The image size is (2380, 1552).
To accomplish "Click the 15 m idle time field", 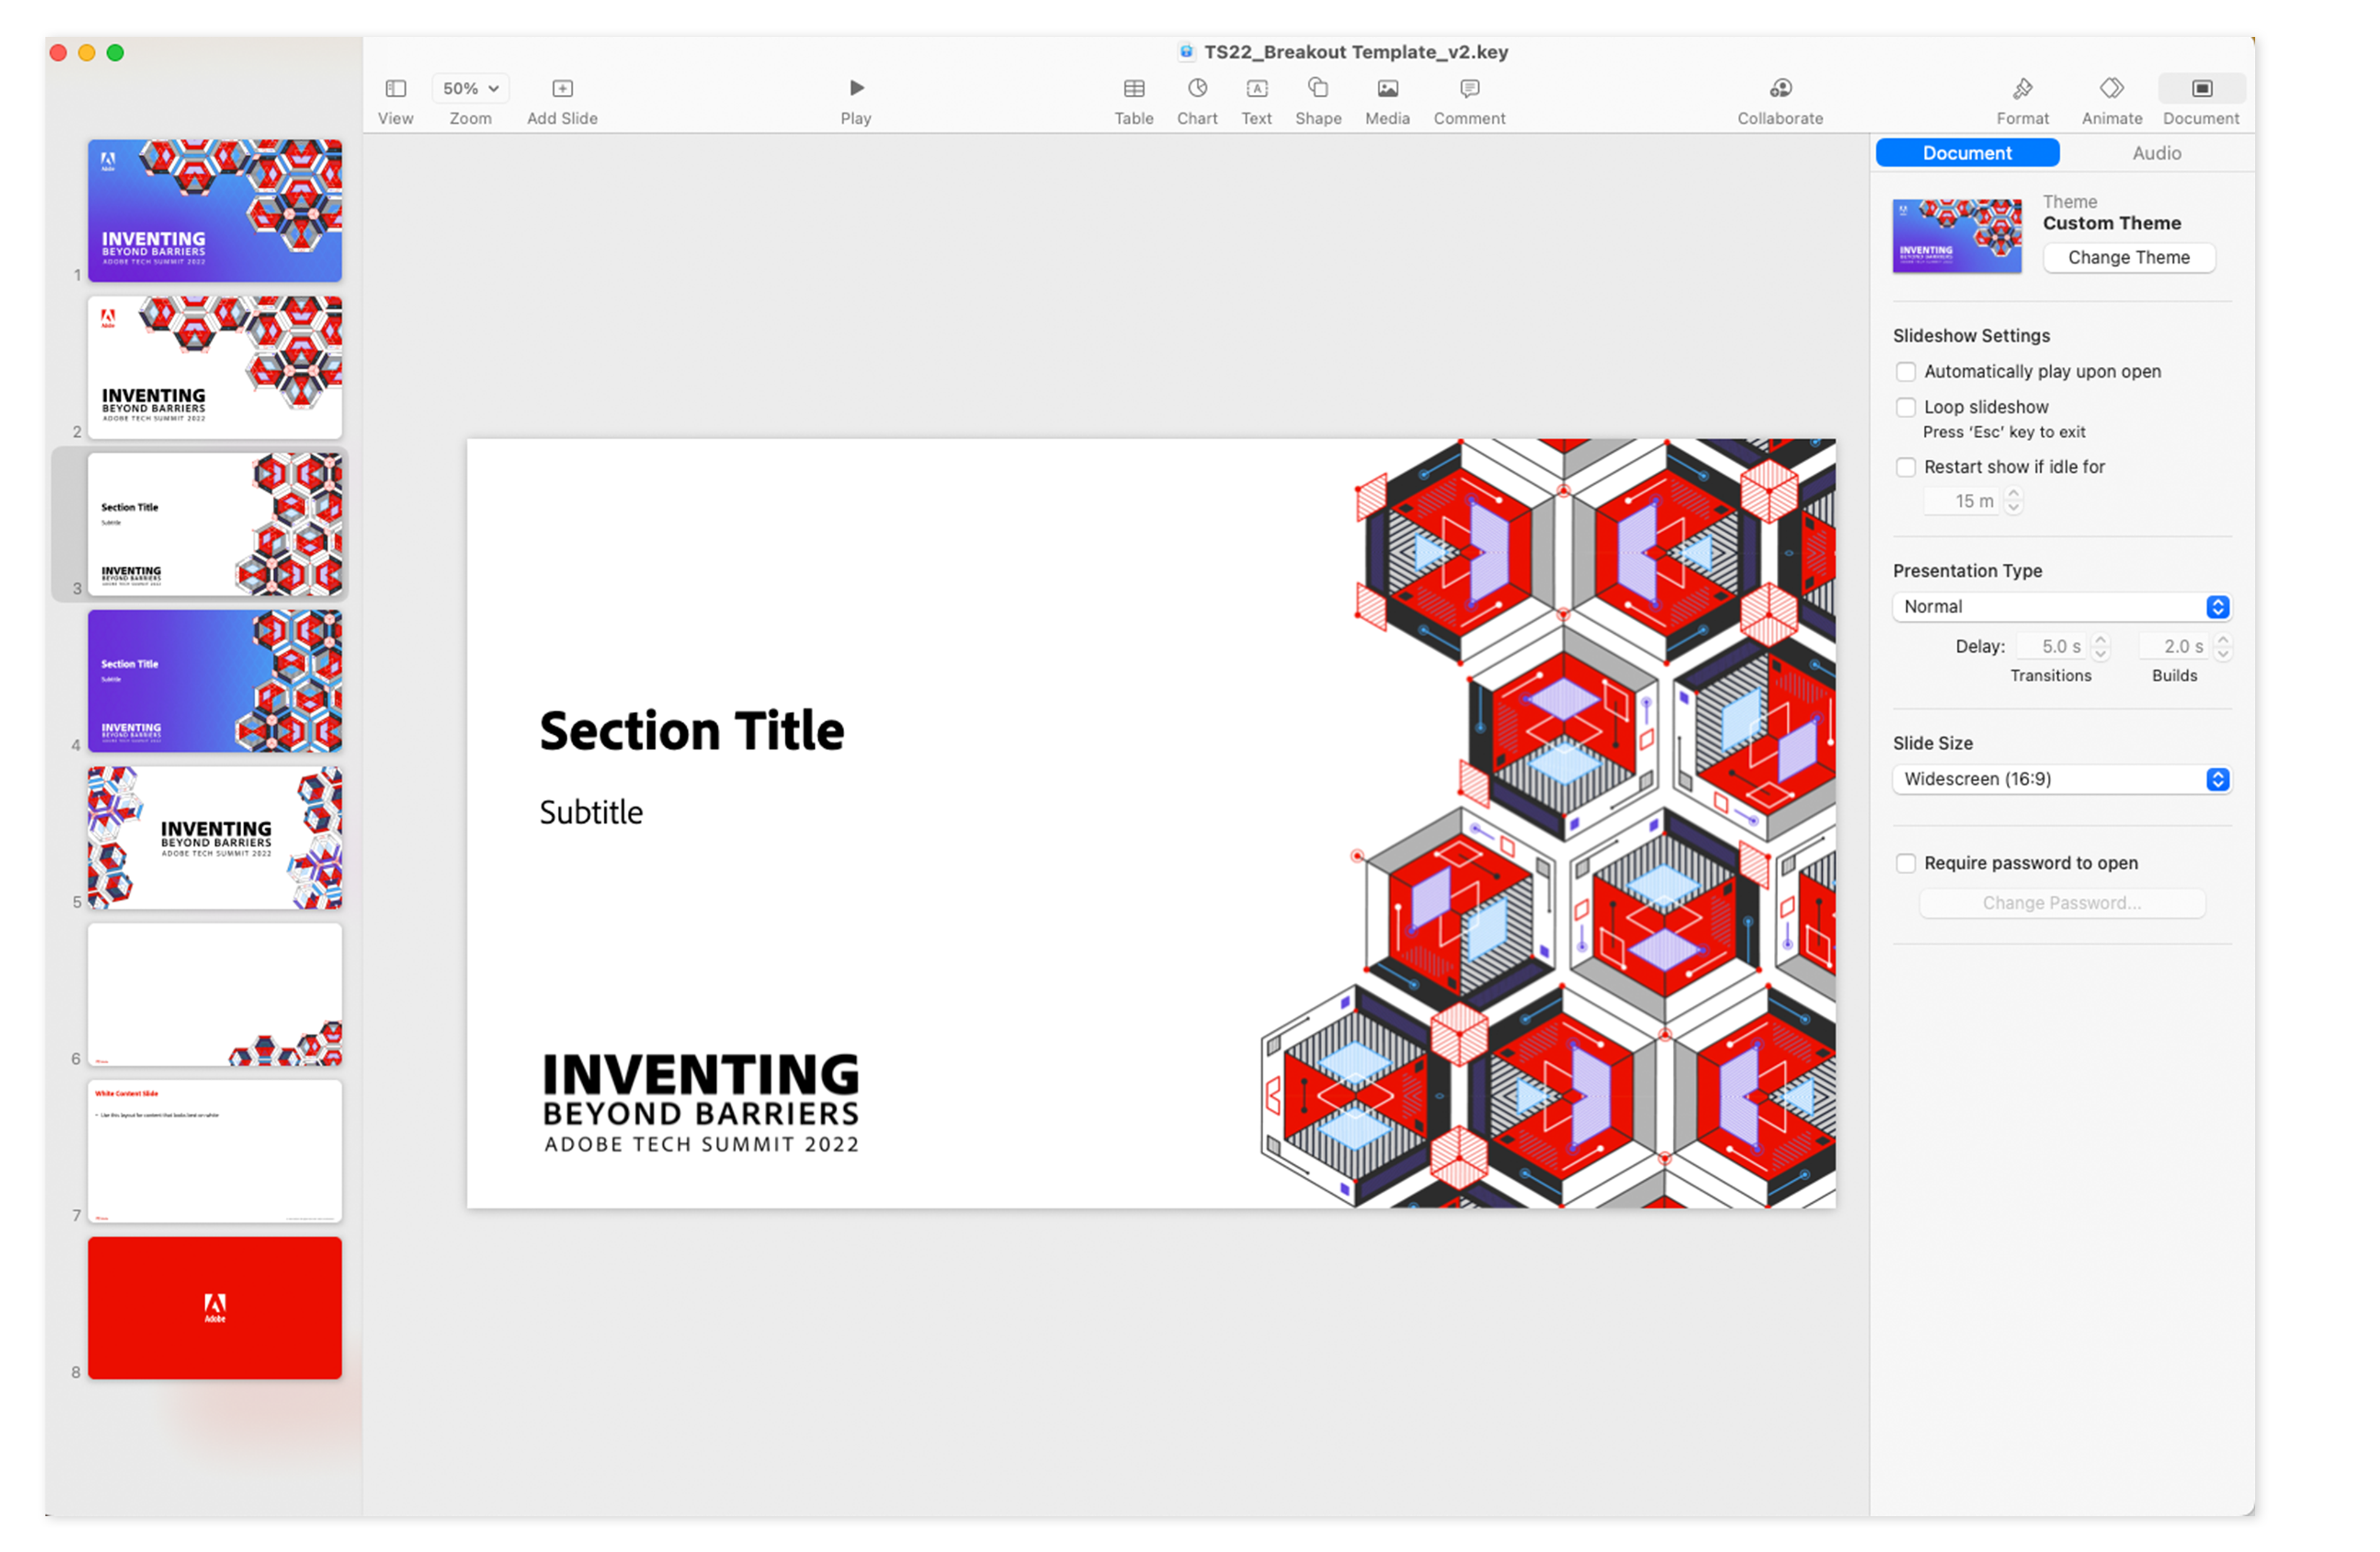I will [1961, 502].
